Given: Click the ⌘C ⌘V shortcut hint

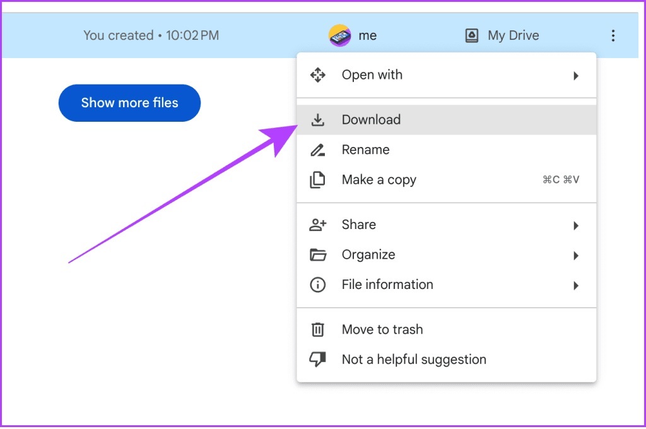Looking at the screenshot, I should point(561,180).
